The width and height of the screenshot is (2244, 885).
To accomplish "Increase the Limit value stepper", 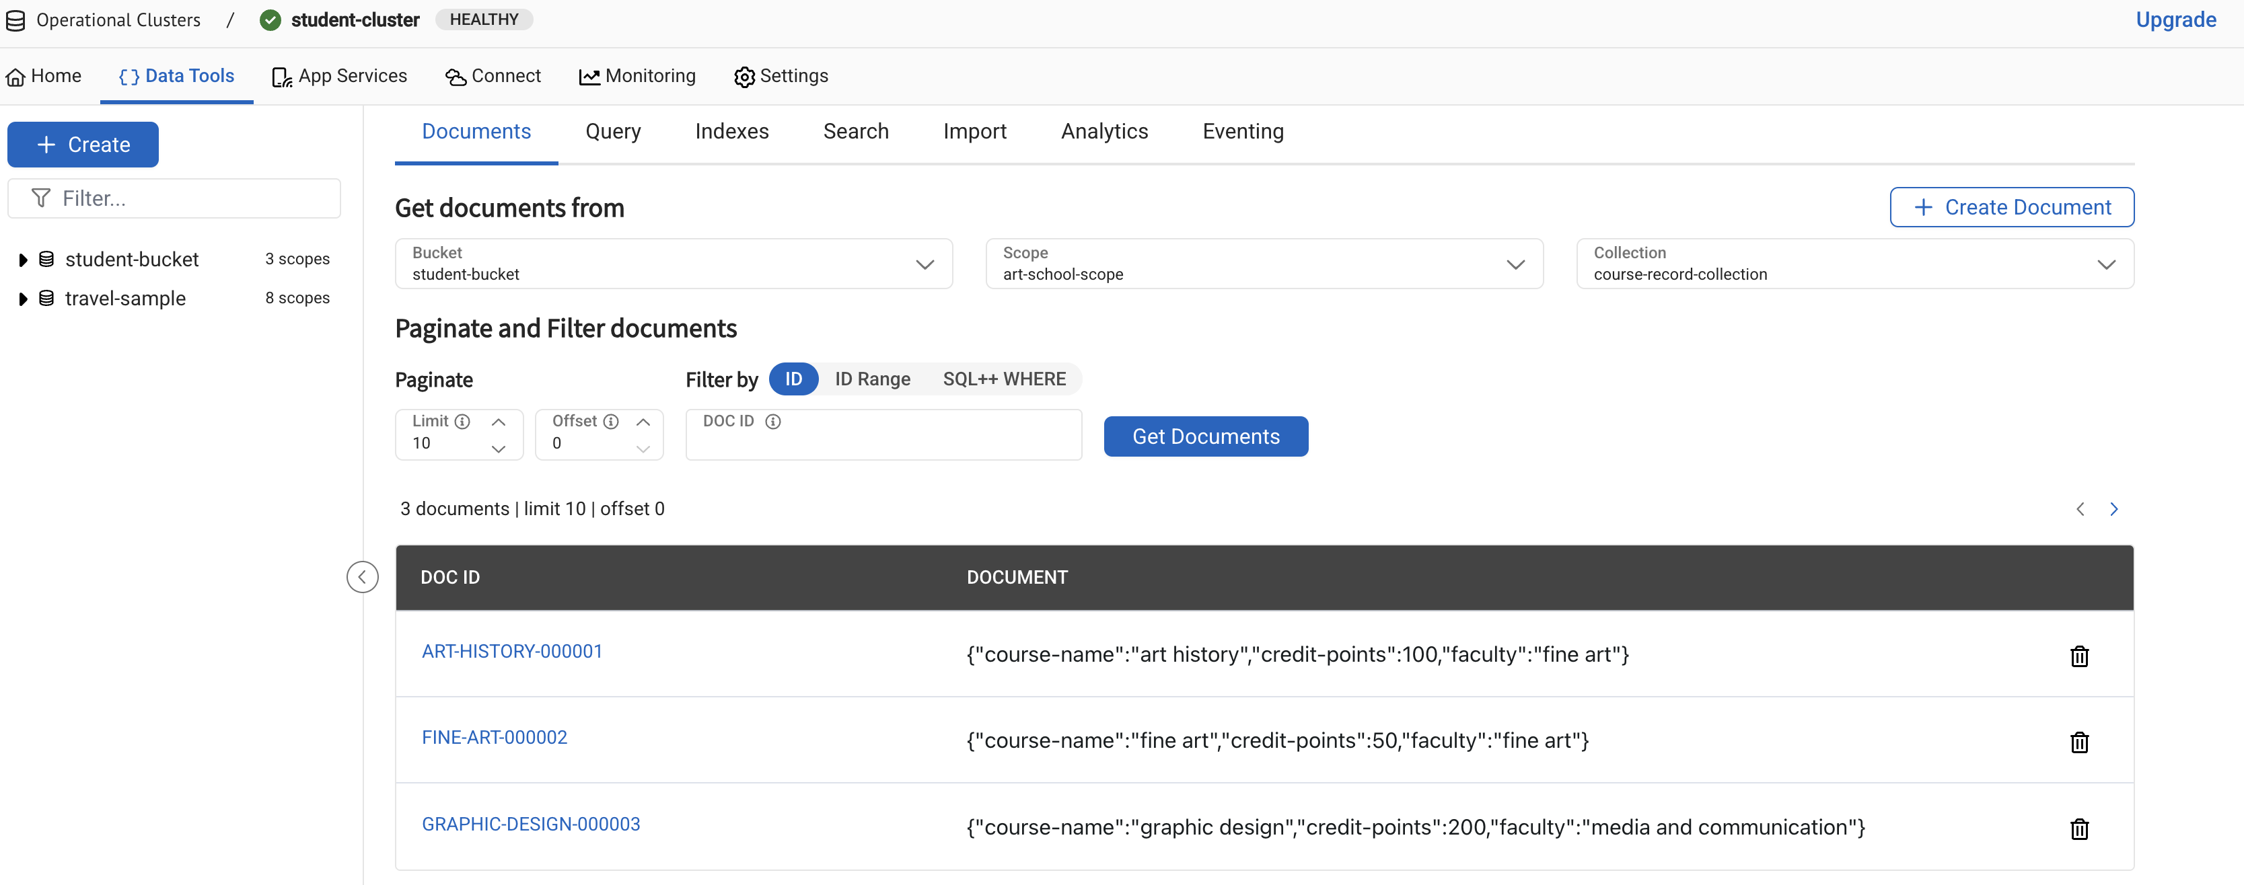I will click(x=499, y=422).
